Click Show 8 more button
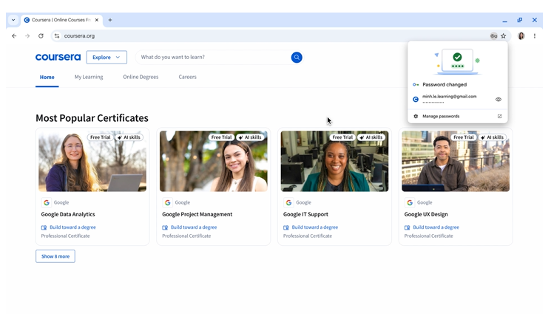 click(55, 256)
